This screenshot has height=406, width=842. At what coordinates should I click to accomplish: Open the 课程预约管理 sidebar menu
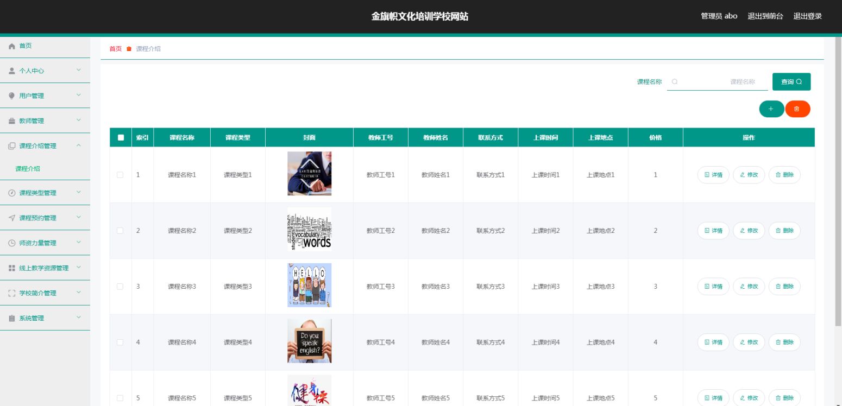45,218
